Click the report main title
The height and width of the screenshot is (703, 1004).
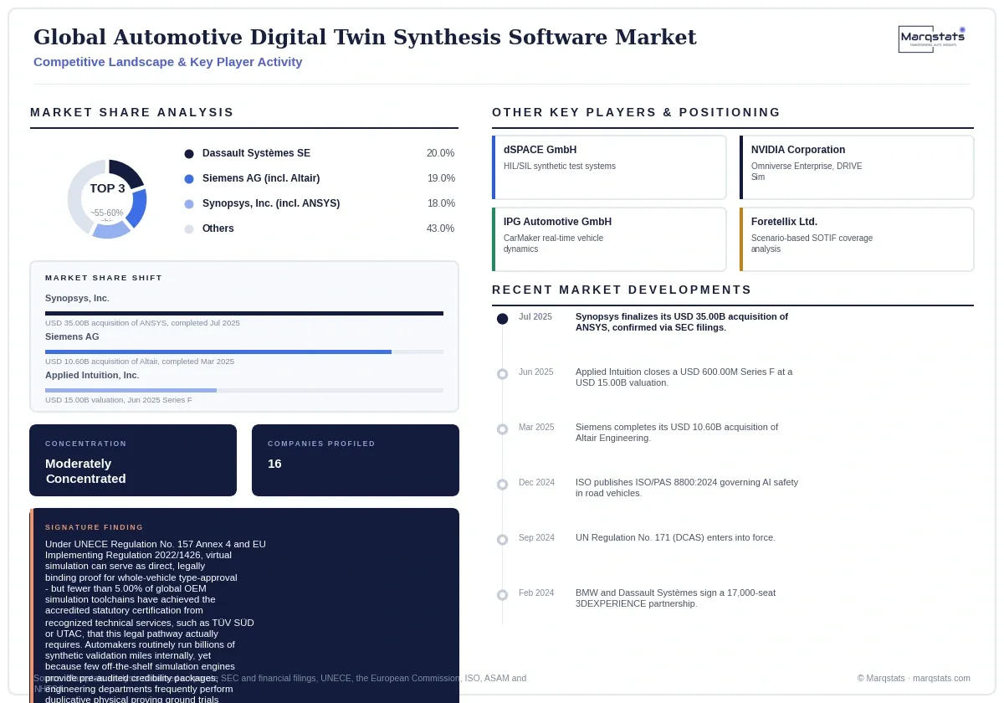pos(365,37)
